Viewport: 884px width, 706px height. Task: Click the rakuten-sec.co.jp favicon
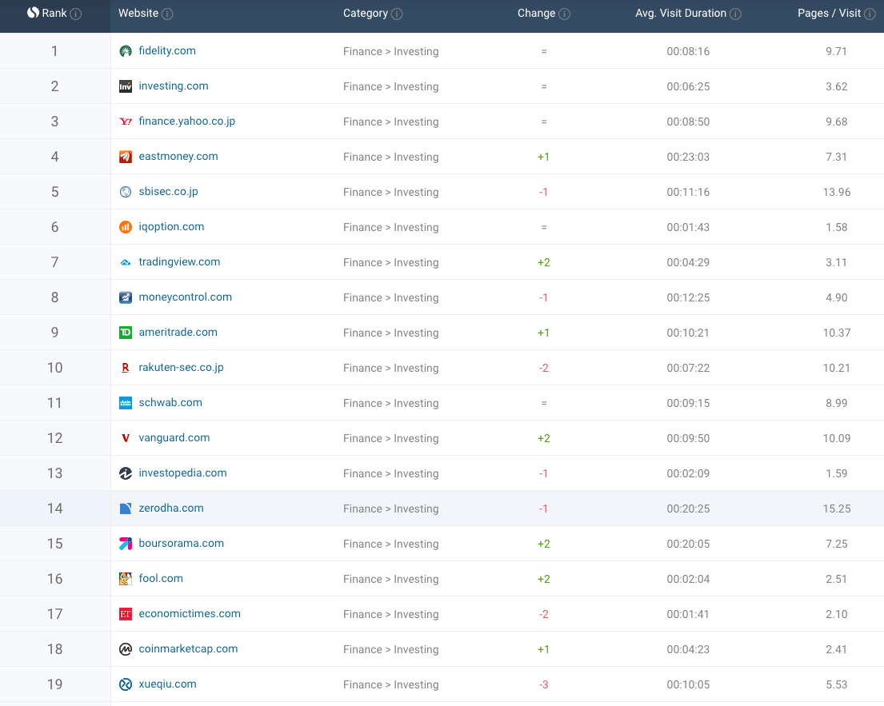point(125,368)
